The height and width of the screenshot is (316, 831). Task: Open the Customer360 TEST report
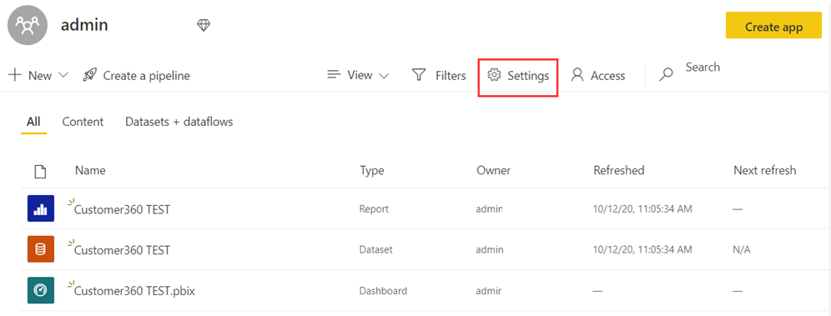(x=122, y=209)
